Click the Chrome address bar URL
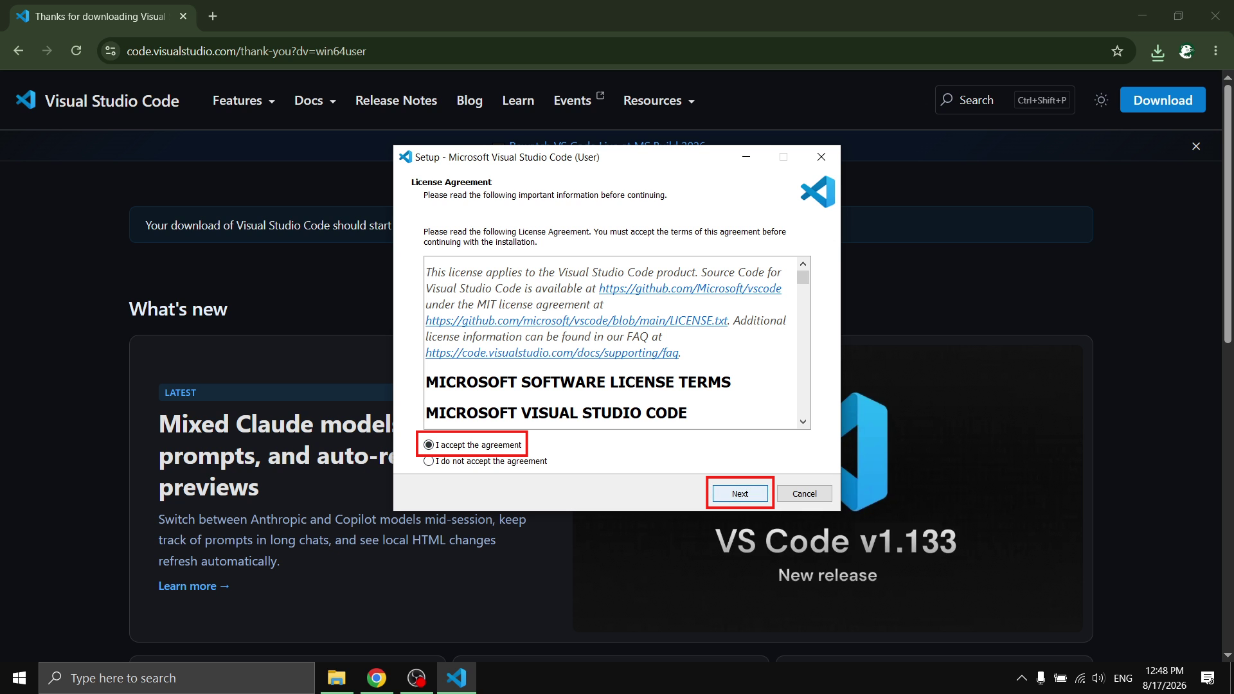1234x694 pixels. tap(246, 51)
